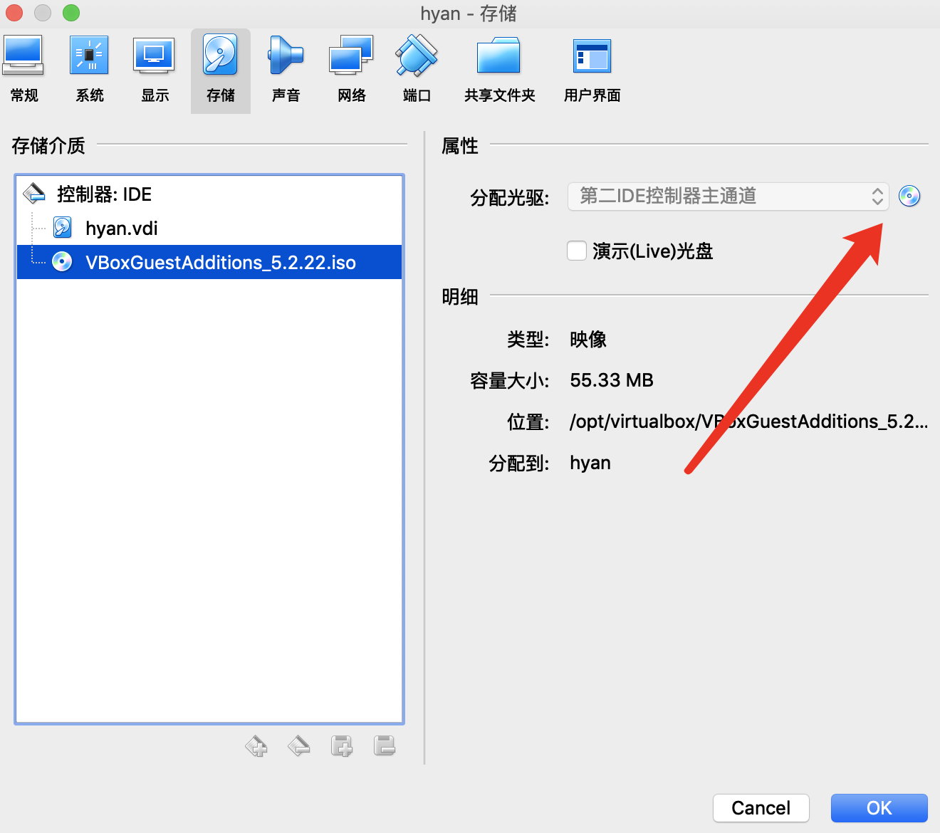Click the hard disk icon beside hyan.vdi
Viewport: 940px width, 833px height.
(x=63, y=228)
